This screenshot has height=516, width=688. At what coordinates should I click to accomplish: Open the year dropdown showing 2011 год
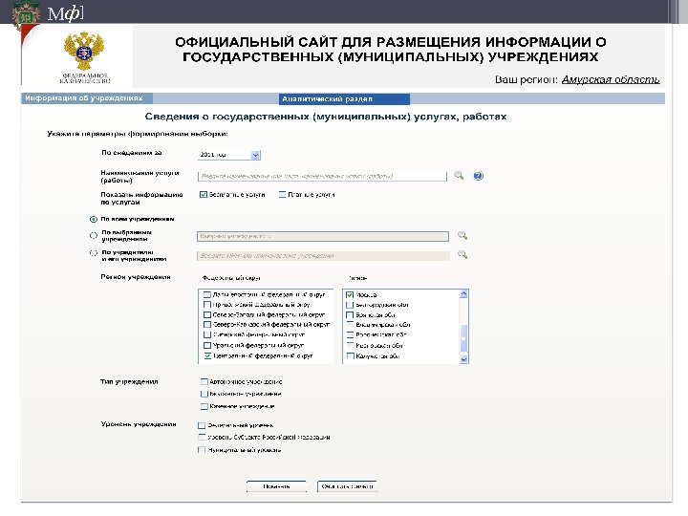pos(228,155)
